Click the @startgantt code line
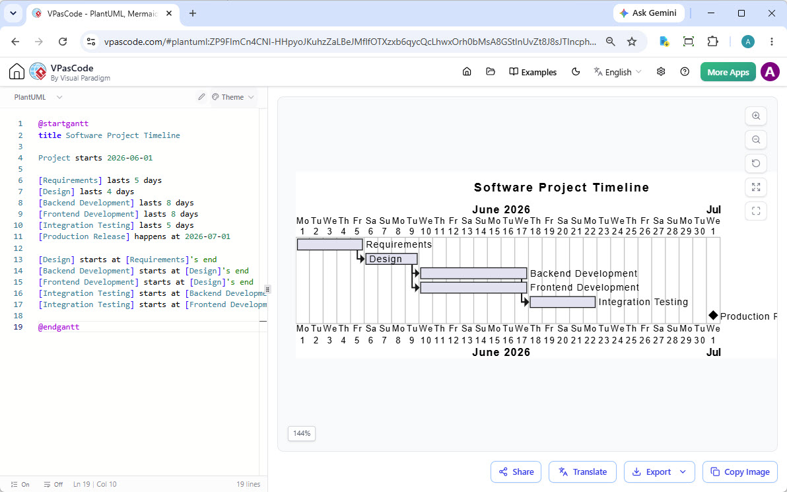This screenshot has width=787, height=492. (63, 123)
